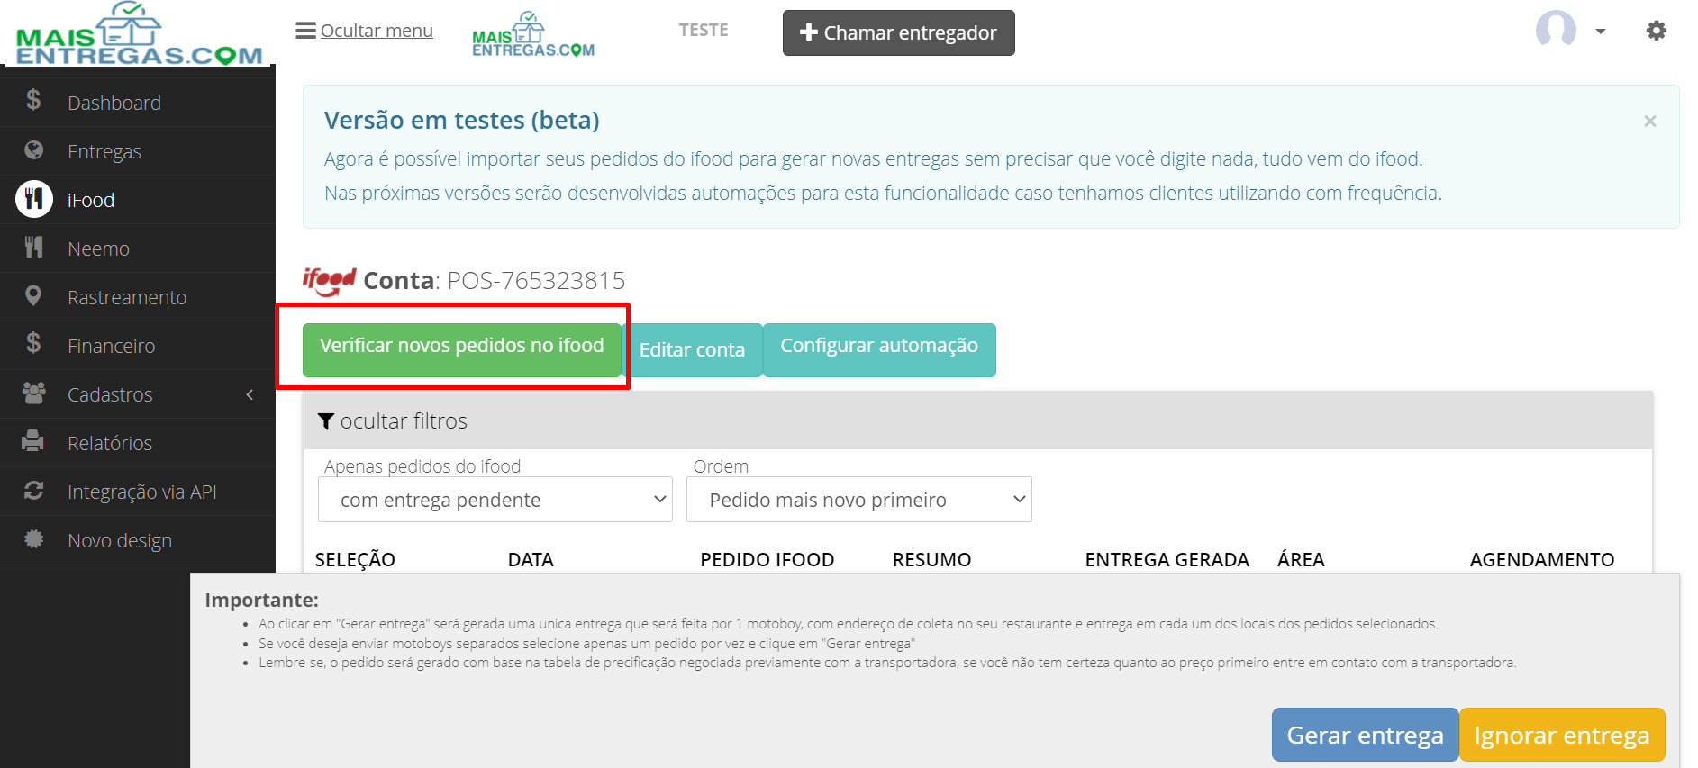
Task: Dismiss the beta version notice
Action: click(1649, 121)
